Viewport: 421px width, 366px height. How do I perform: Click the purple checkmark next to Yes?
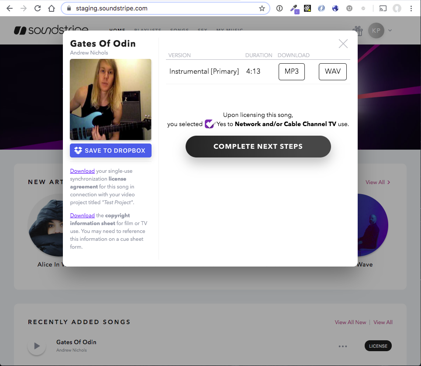coord(210,124)
